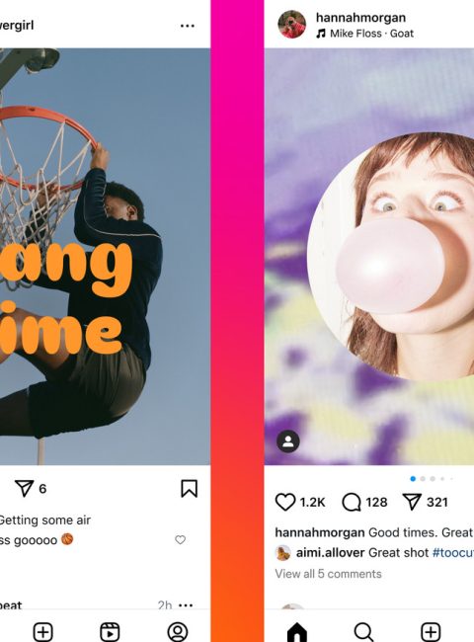This screenshot has width=474, height=642.
Task: Open three-dot options beside 2h timestamp
Action: point(186,605)
